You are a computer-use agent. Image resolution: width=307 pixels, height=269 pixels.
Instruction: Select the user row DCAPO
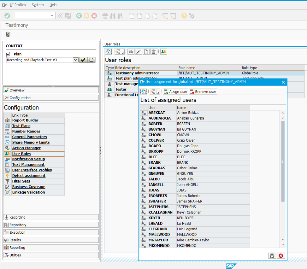pyautogui.click(x=155, y=146)
